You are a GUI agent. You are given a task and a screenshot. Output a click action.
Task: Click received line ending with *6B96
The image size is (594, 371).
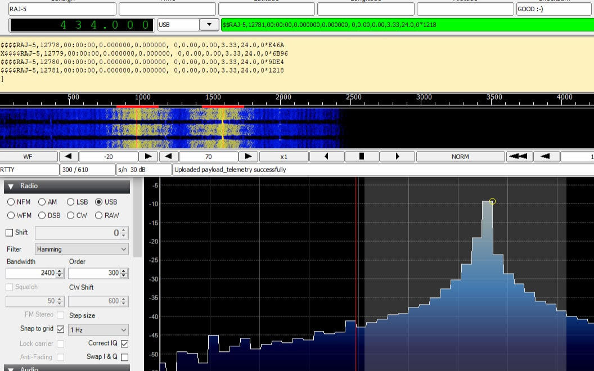[x=145, y=53]
